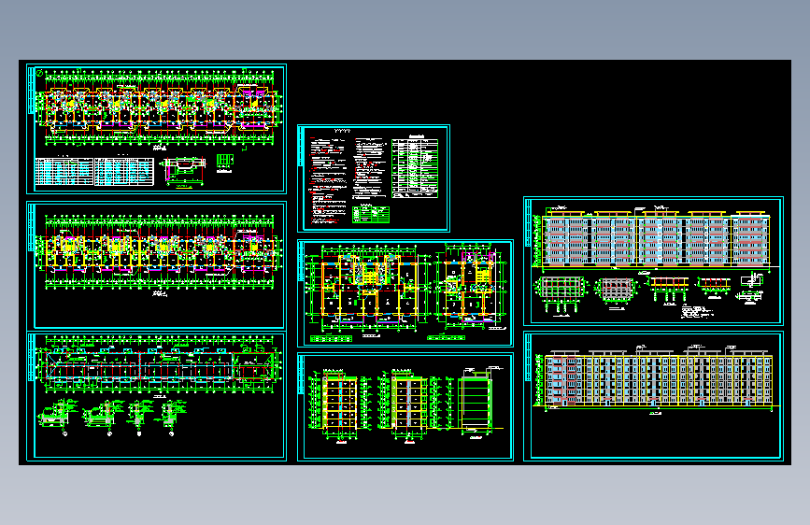The image size is (810, 525).
Task: Select the elevation sheet with roof framing details
Action: coord(653,261)
